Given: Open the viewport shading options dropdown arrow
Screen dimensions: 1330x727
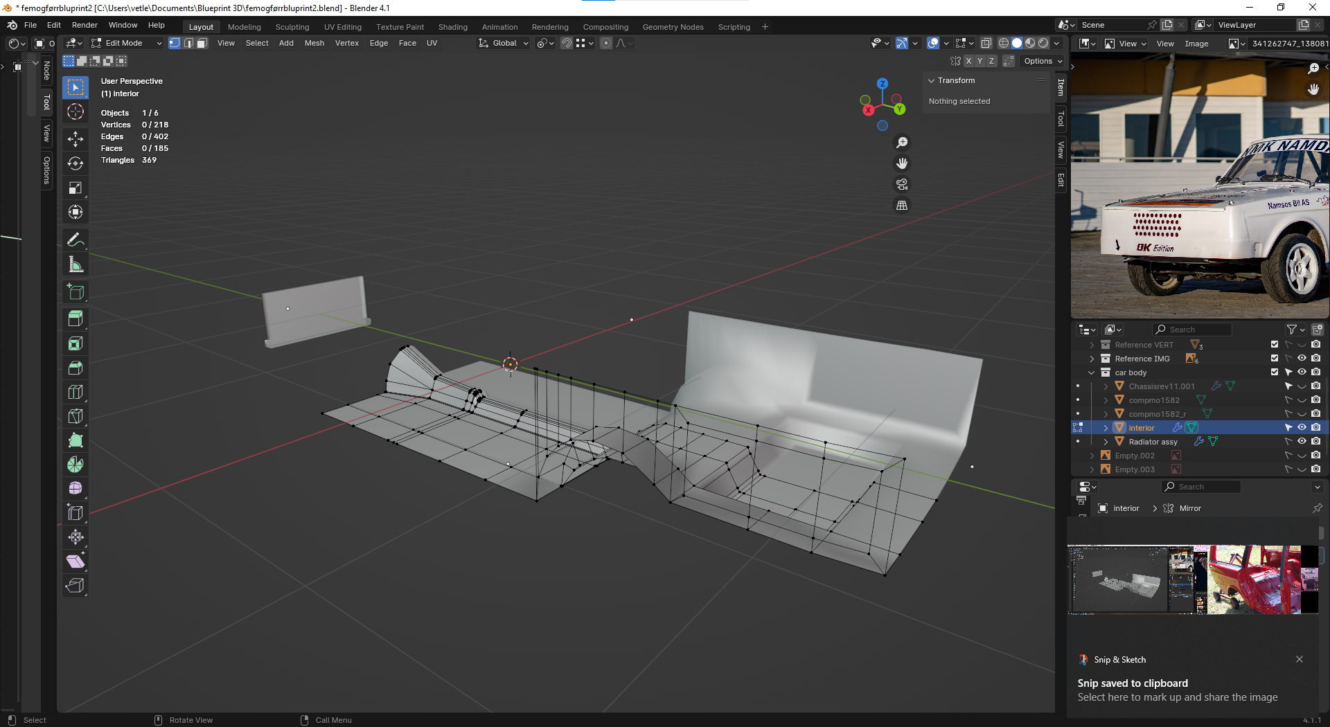Looking at the screenshot, I should click(1056, 43).
